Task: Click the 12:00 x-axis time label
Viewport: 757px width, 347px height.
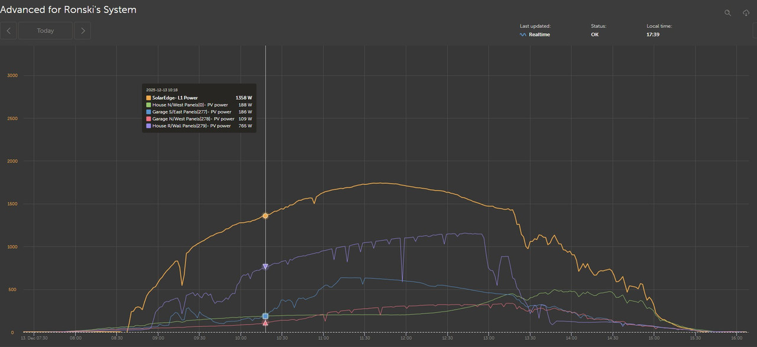Action: pos(406,338)
